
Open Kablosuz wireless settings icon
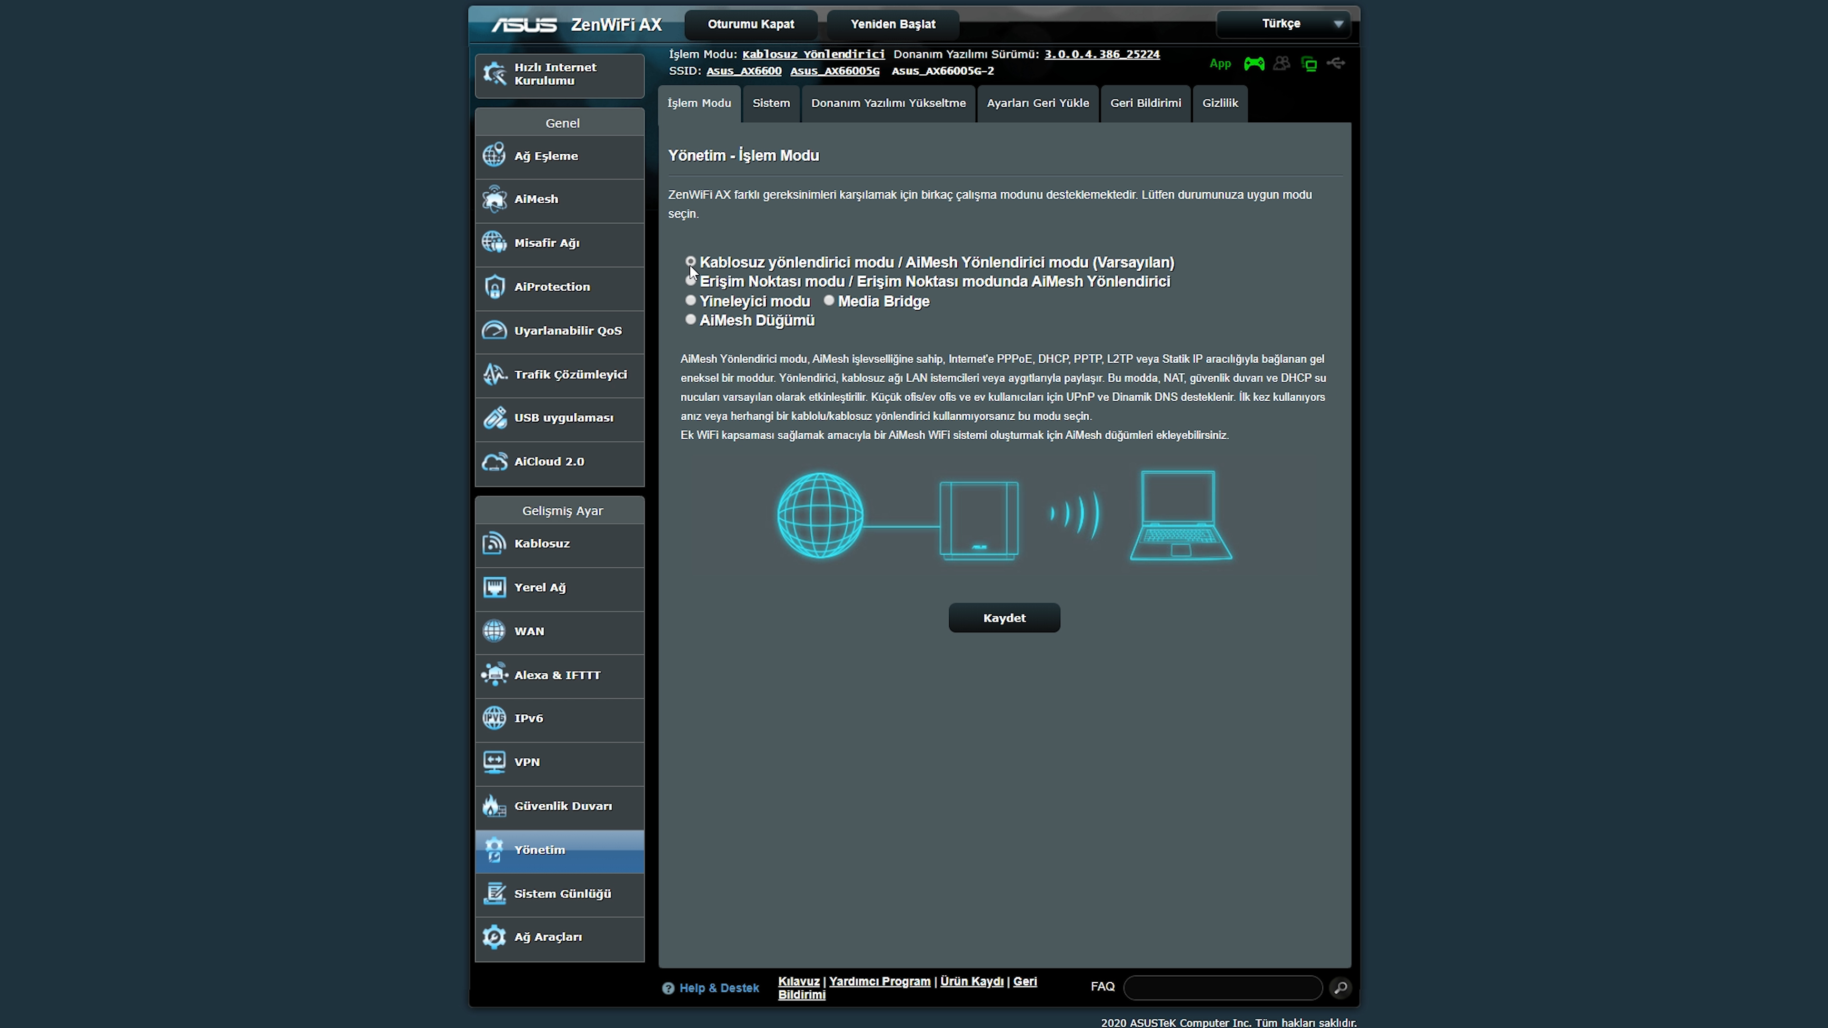click(495, 544)
